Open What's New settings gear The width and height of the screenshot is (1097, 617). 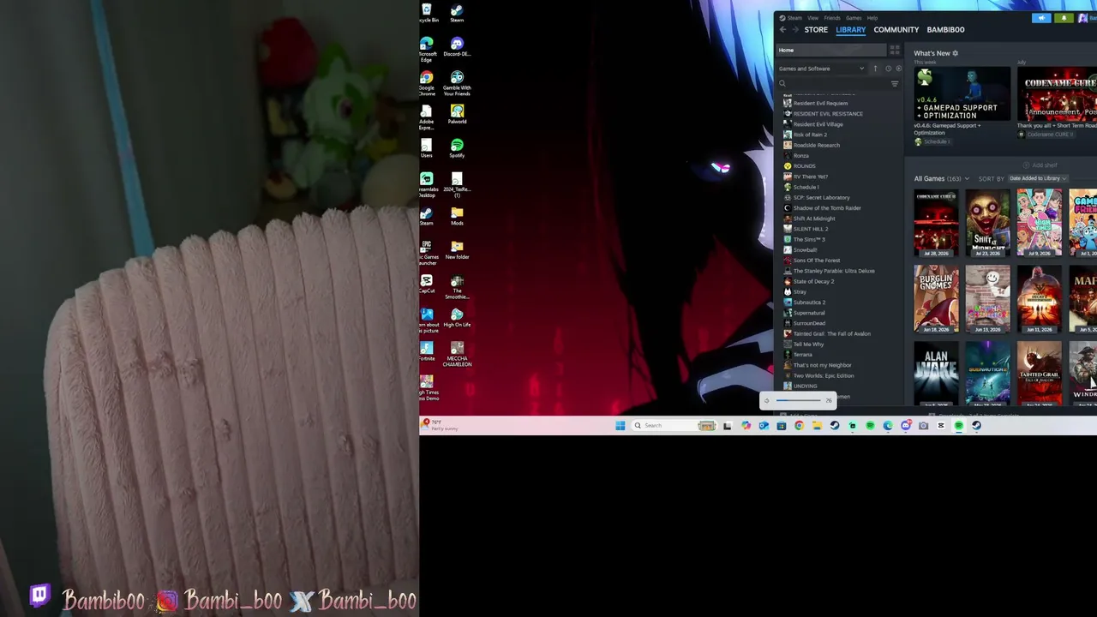coord(956,53)
